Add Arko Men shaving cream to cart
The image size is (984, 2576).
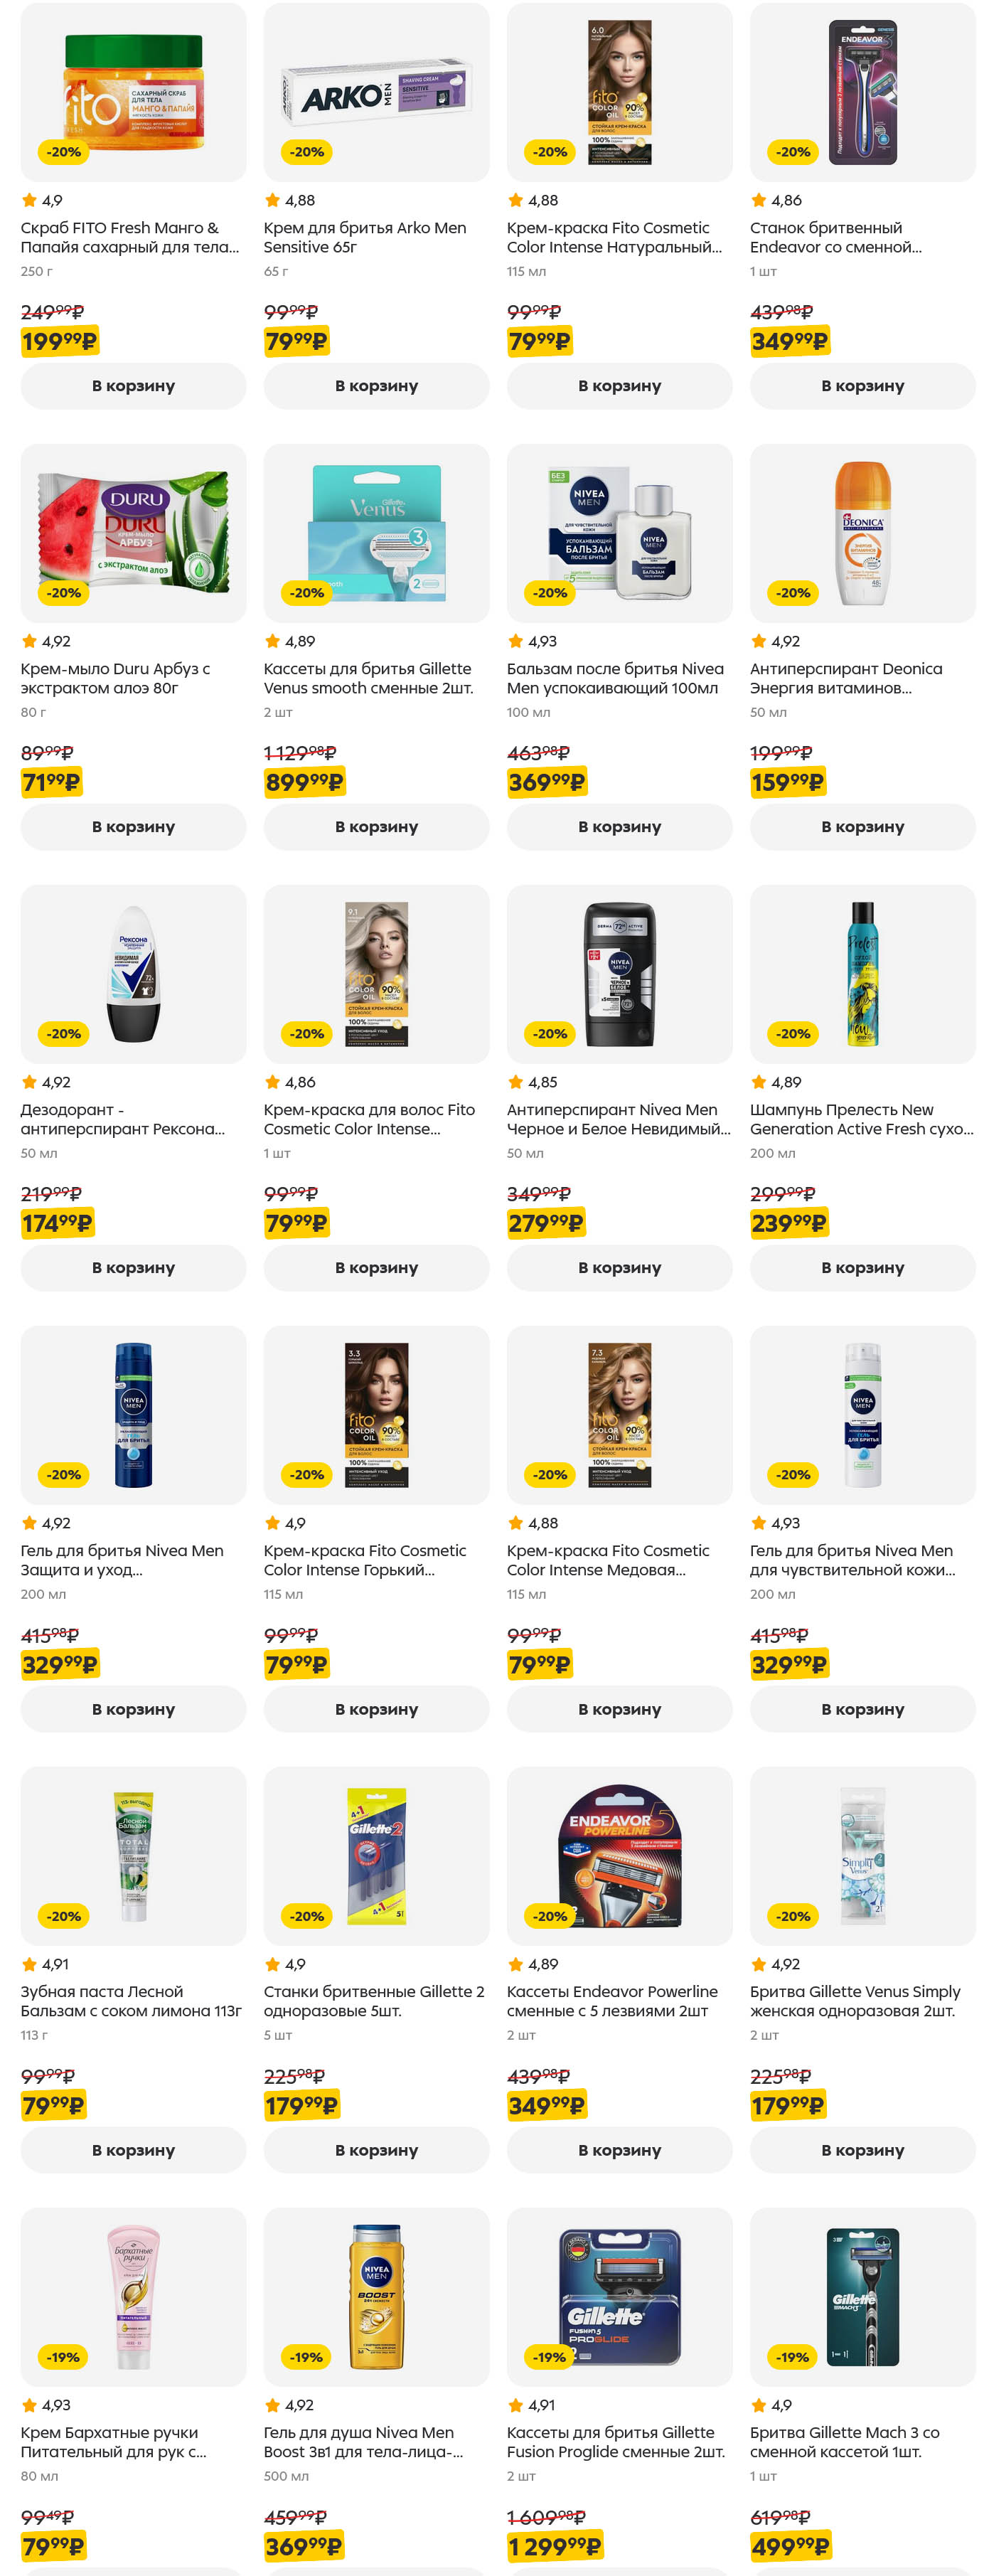[376, 386]
